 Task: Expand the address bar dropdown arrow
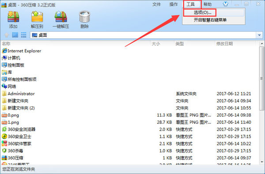(x=259, y=35)
